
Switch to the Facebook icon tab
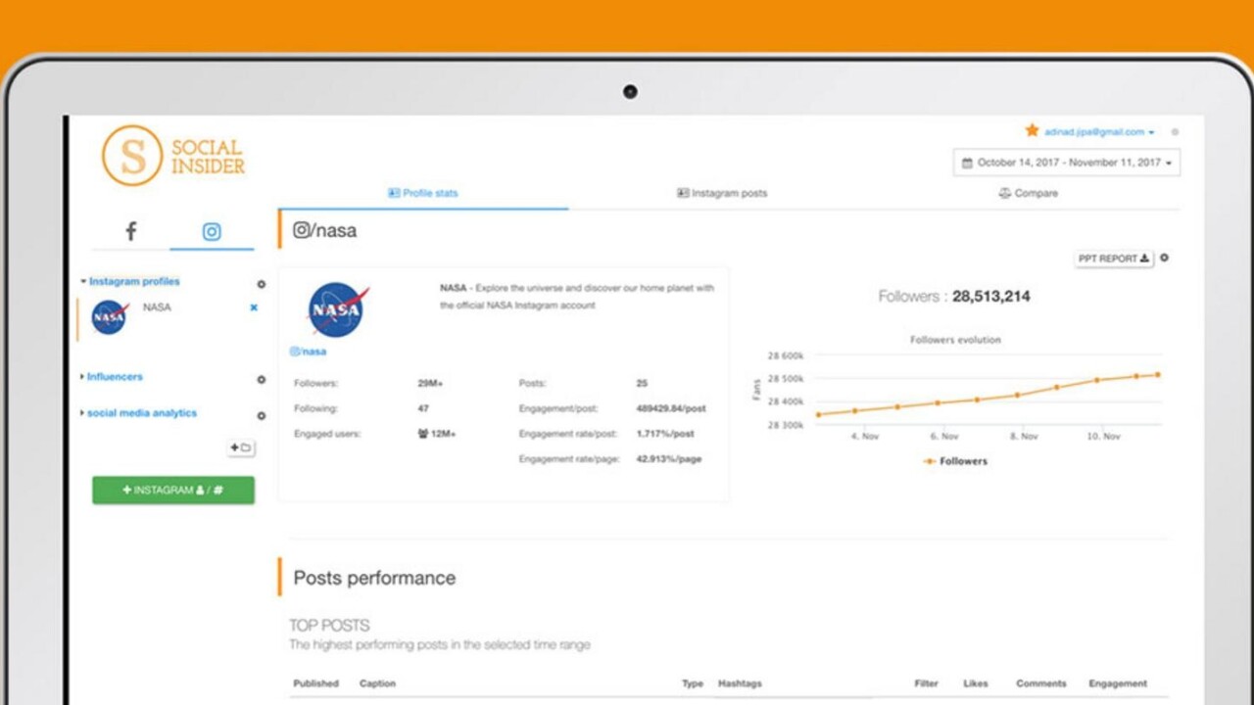tap(130, 231)
